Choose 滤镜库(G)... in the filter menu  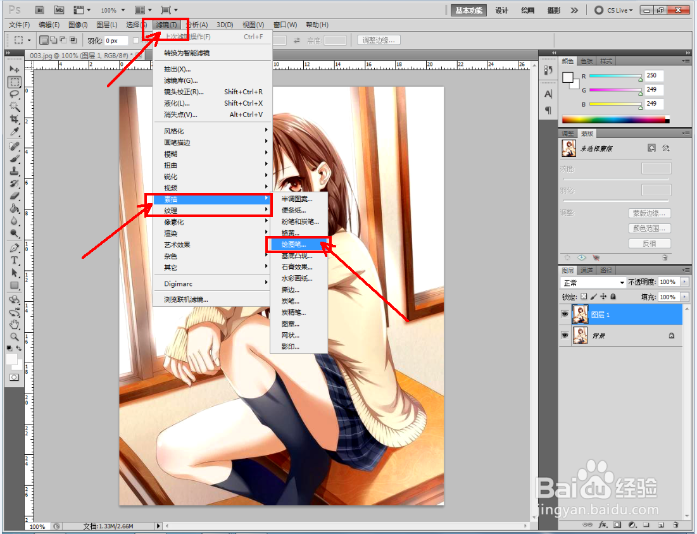211,80
